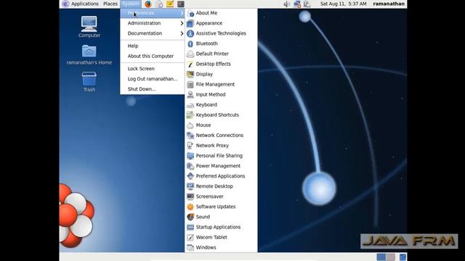Expand the Documentation submenu arrow

pyautogui.click(x=182, y=33)
